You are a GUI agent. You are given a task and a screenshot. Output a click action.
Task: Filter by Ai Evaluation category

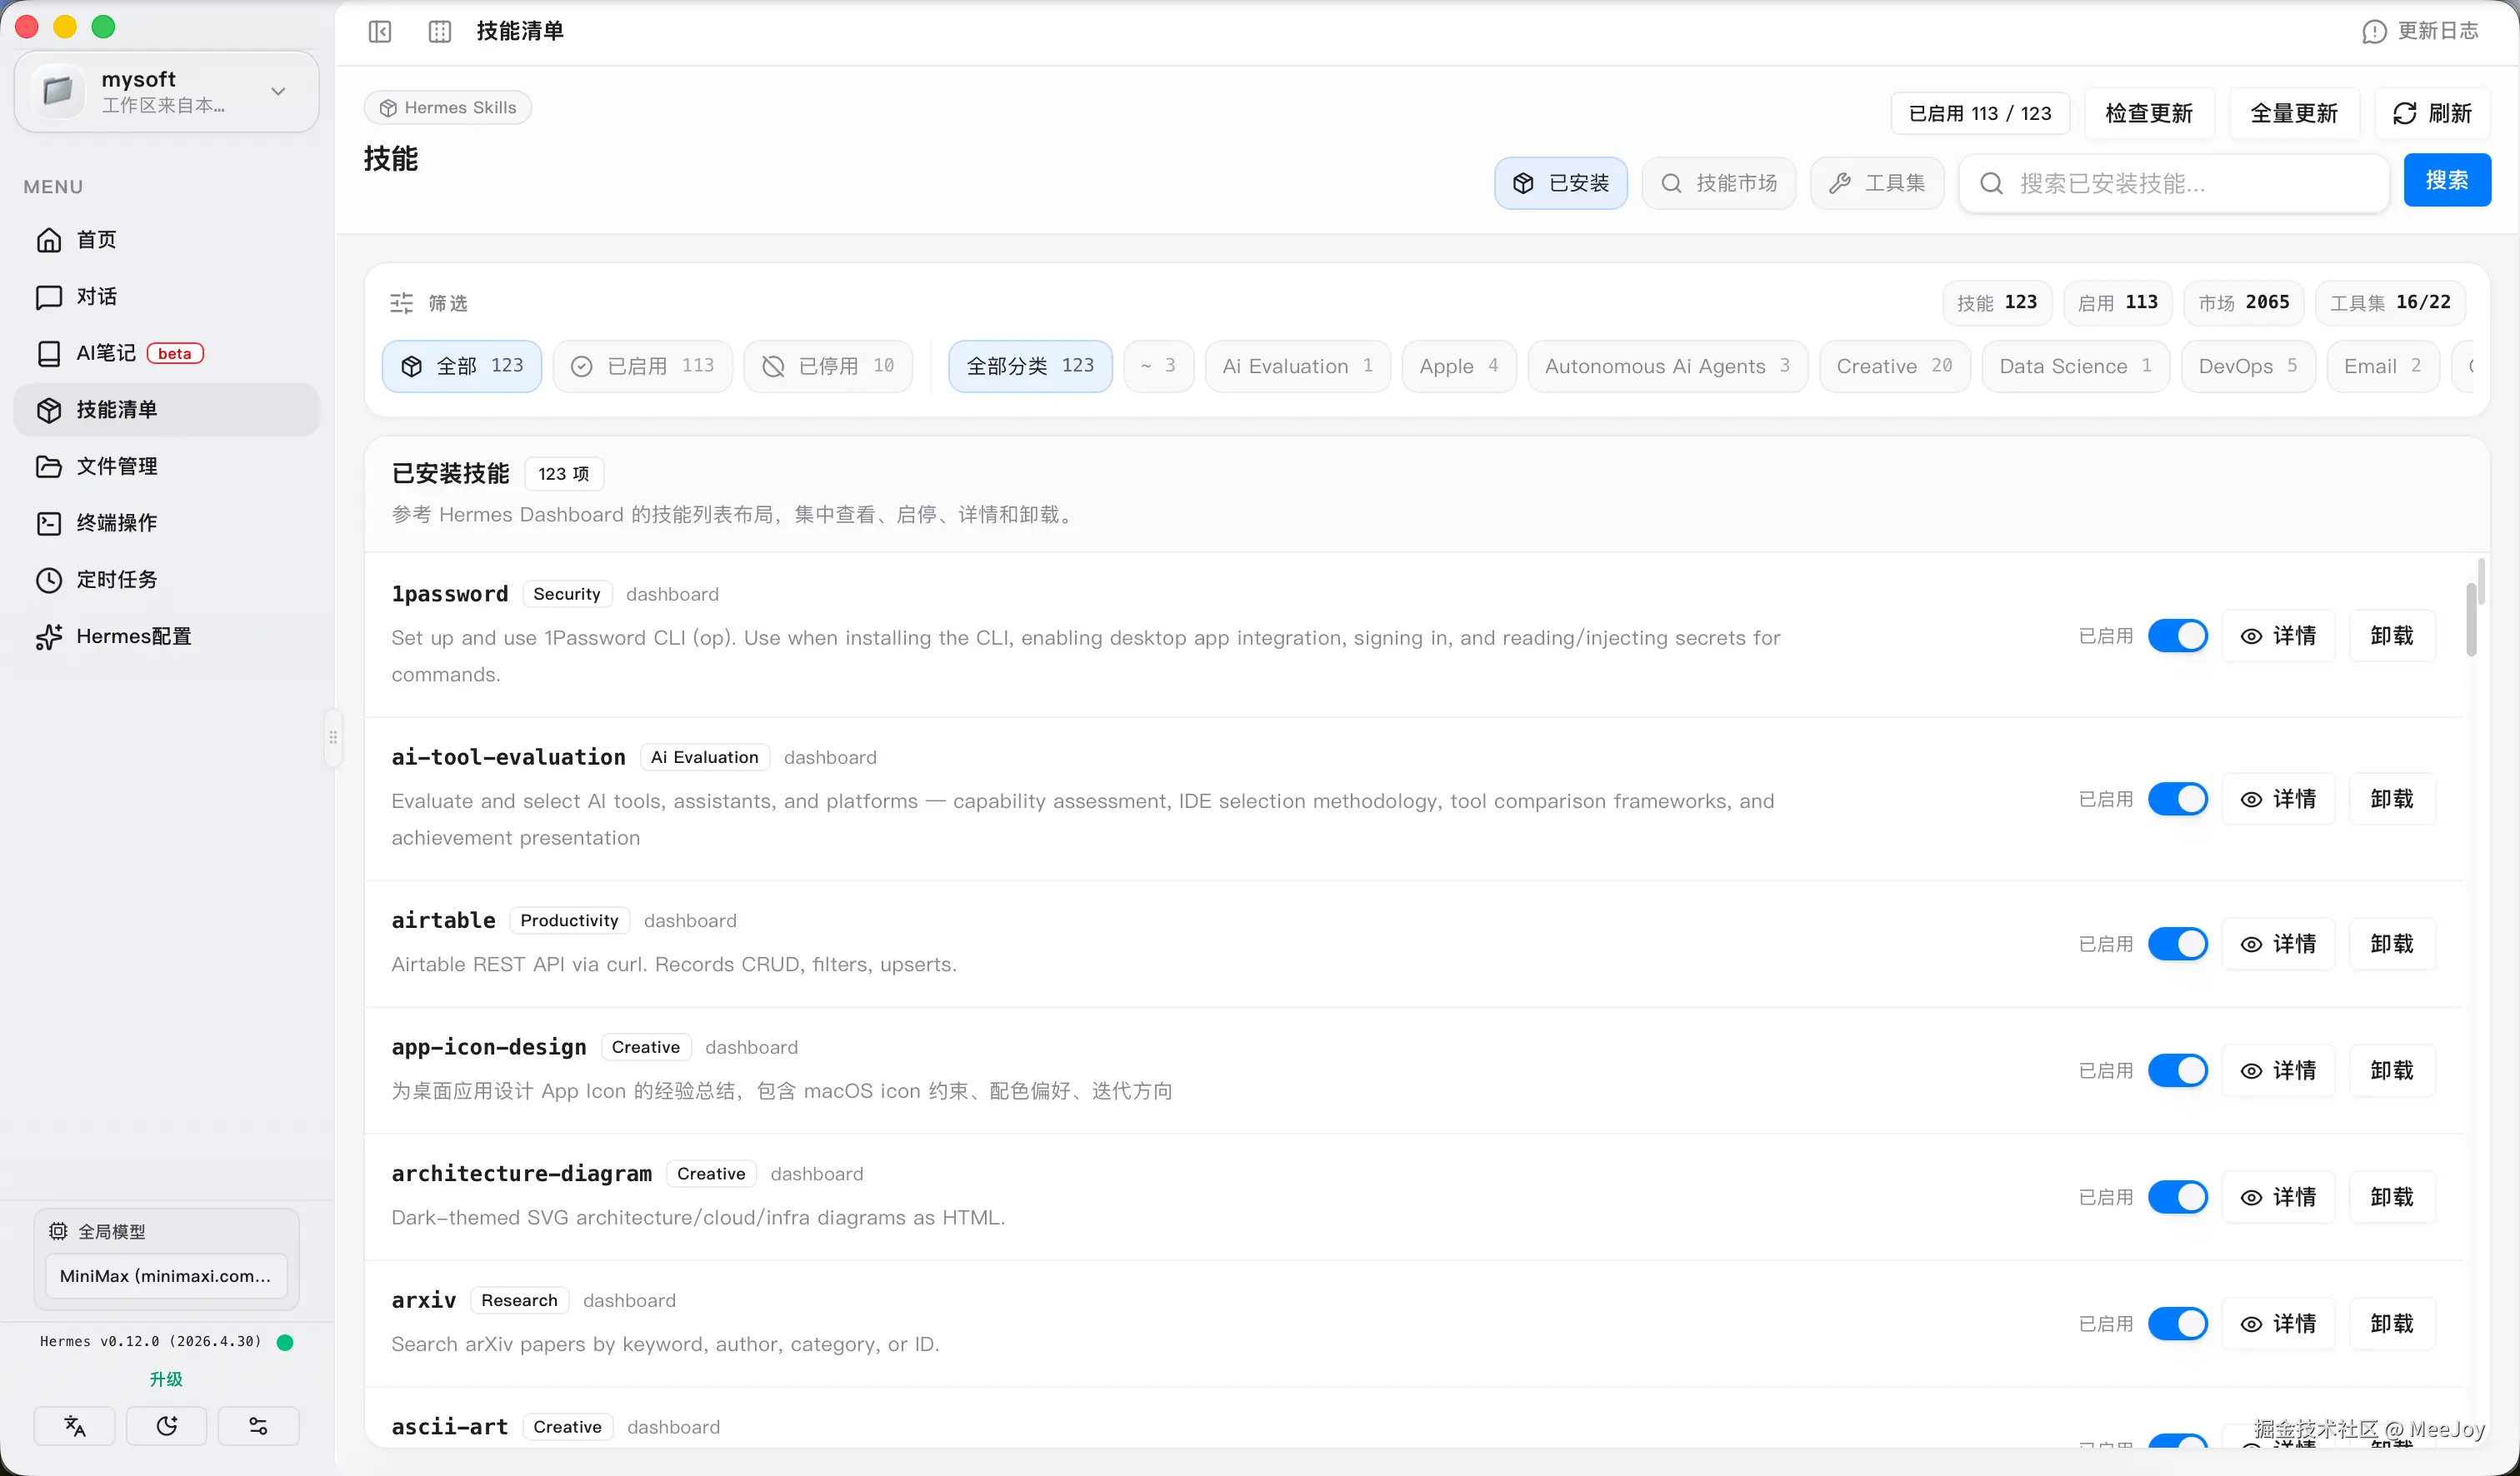click(x=1298, y=366)
